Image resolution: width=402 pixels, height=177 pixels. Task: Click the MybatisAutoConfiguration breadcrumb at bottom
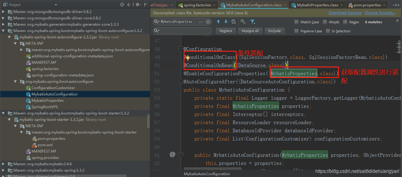click(207, 174)
